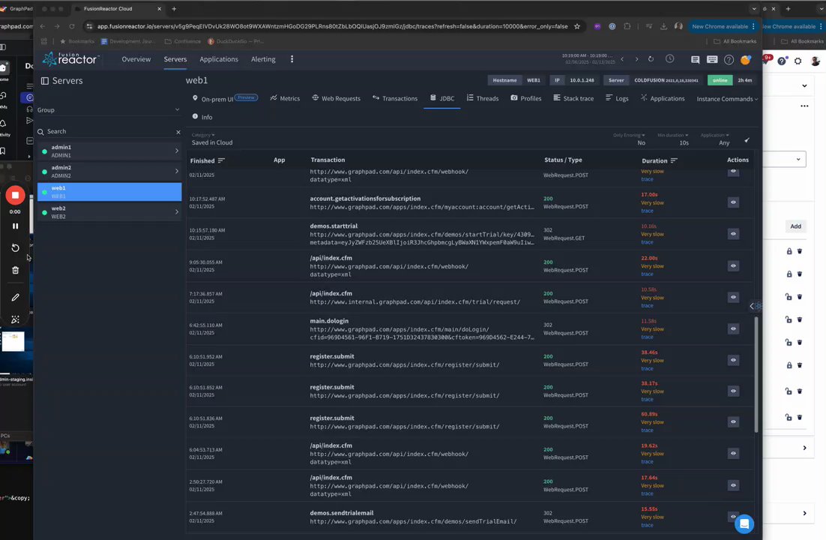Open the keyboard shortcuts icon

(712, 60)
